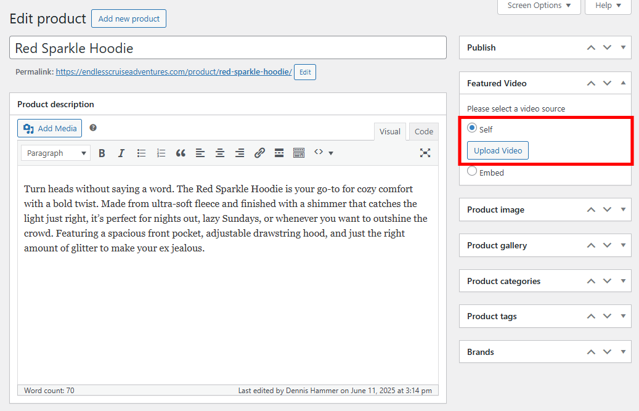Apply italic formatting

coord(121,152)
